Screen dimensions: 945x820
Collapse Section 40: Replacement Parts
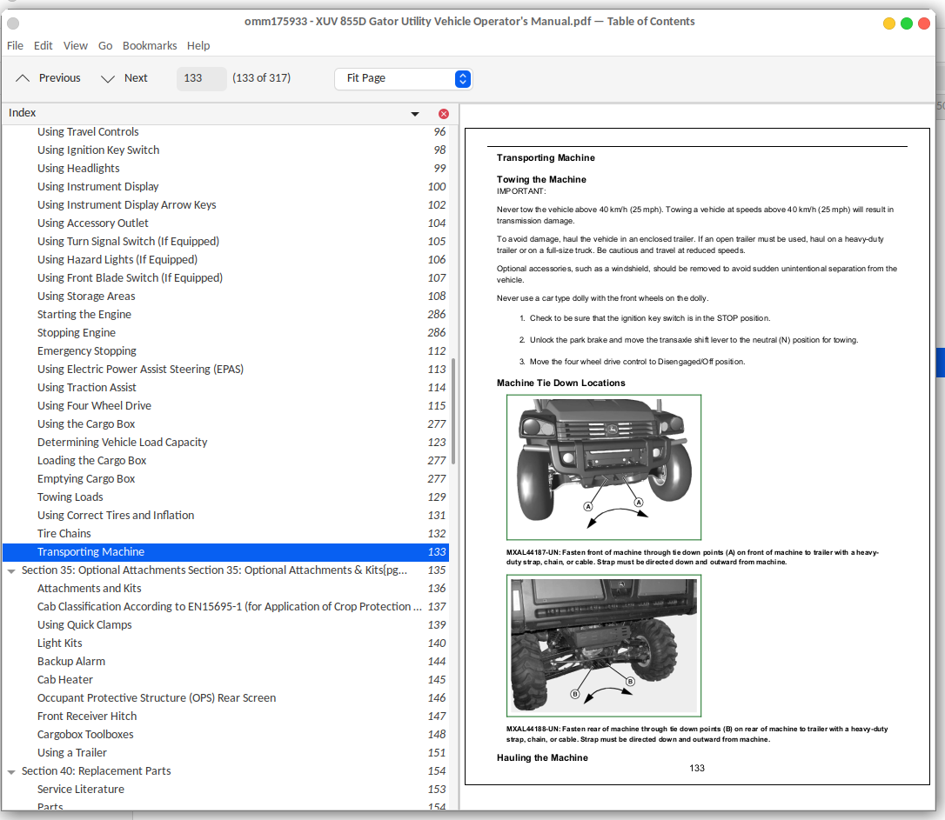pos(11,772)
